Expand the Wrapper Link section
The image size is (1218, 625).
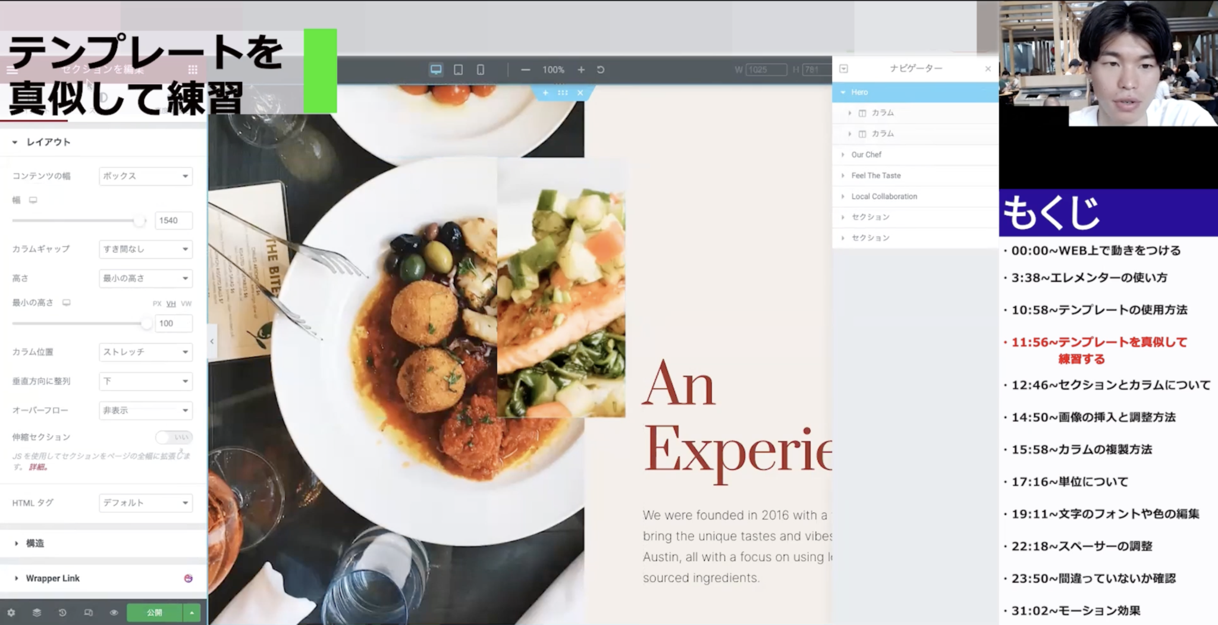[x=103, y=578]
